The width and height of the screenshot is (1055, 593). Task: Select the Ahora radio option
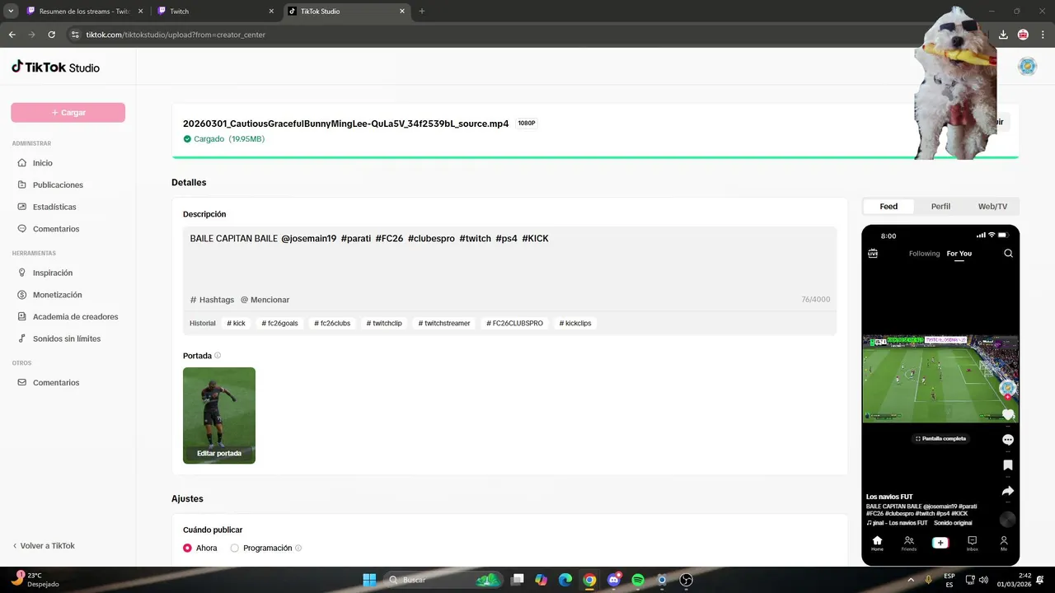click(x=187, y=548)
